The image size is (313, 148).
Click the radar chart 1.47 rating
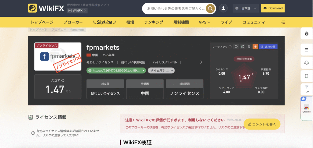click(244, 77)
